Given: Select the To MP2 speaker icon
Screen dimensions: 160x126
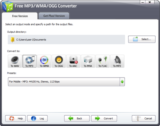Looking at the screenshot, I should (117, 61).
